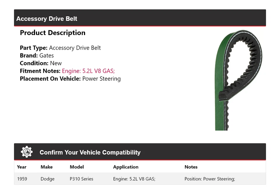Click the Make column header
This screenshot has width=280, height=194.
(x=47, y=167)
